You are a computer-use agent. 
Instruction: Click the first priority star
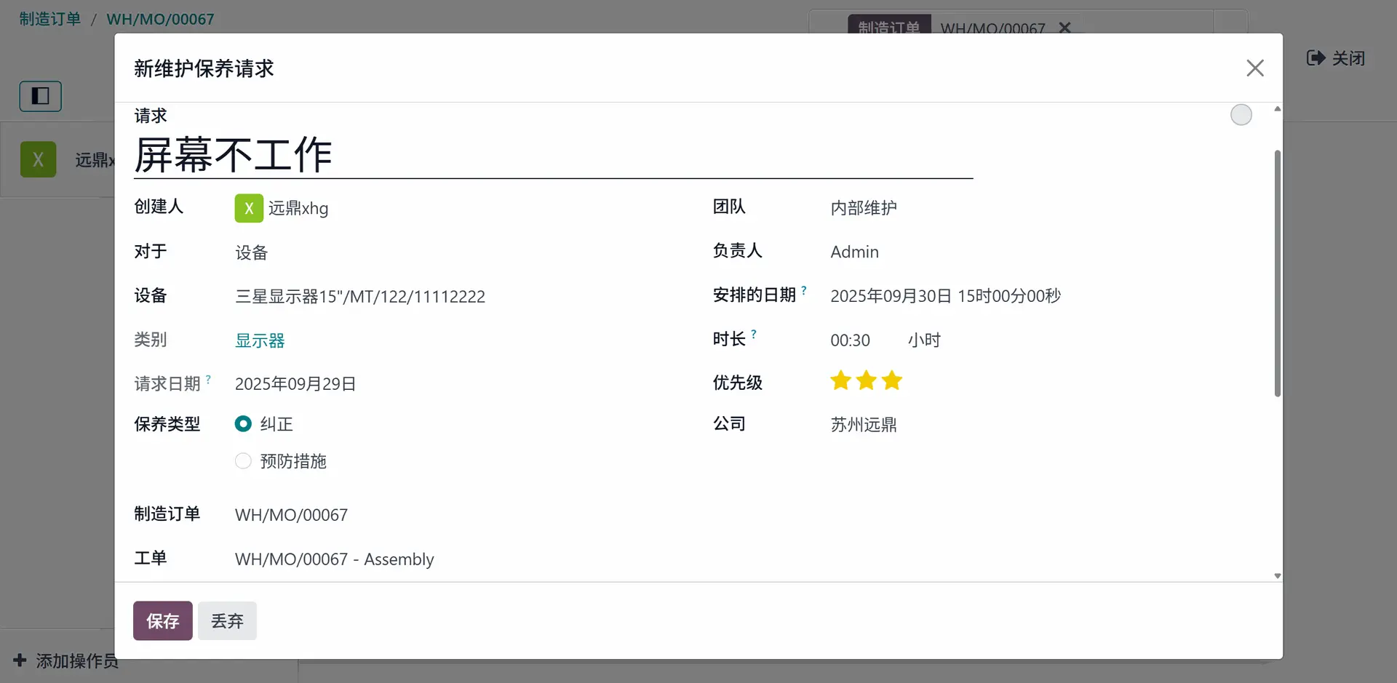point(840,380)
